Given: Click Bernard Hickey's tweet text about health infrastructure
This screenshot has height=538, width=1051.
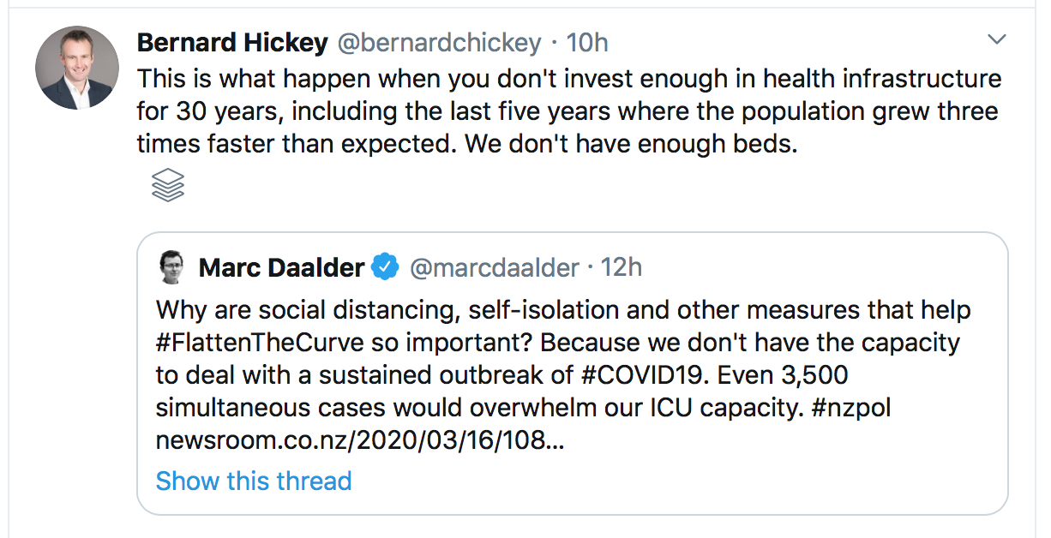Looking at the screenshot, I should click(566, 80).
